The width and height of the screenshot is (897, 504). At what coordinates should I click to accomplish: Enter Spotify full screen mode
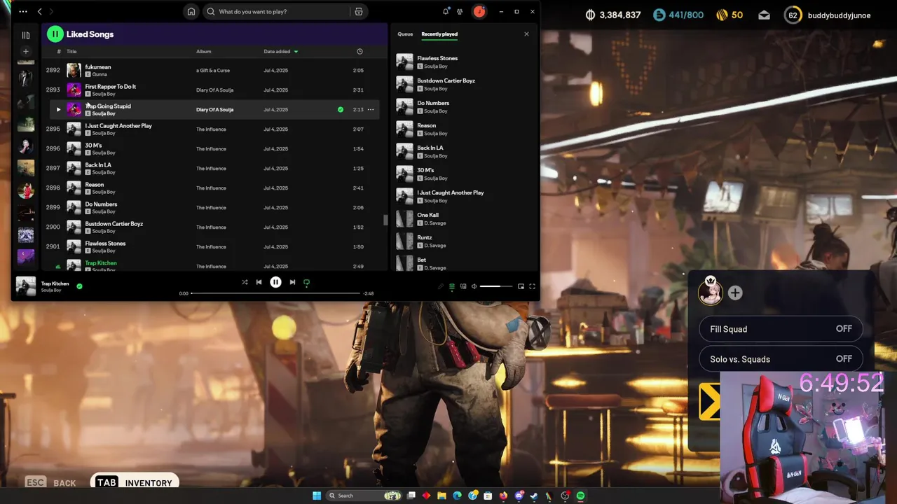(532, 286)
